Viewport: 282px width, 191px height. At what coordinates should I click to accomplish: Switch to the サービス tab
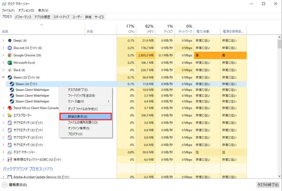(99, 17)
